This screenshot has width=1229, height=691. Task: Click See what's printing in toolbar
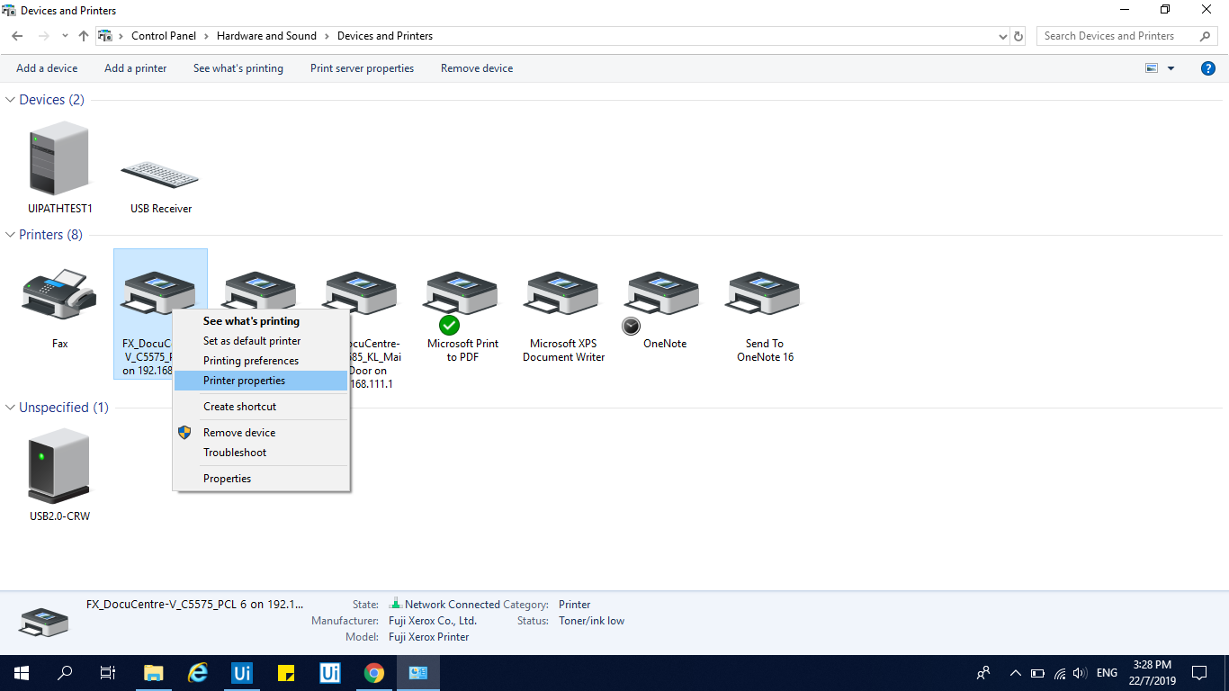[238, 68]
